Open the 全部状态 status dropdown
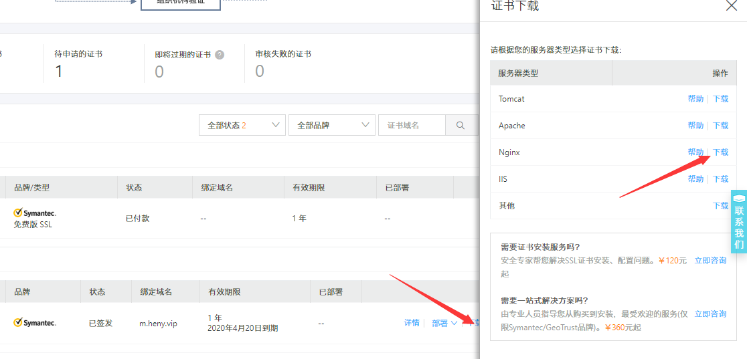 (x=242, y=125)
